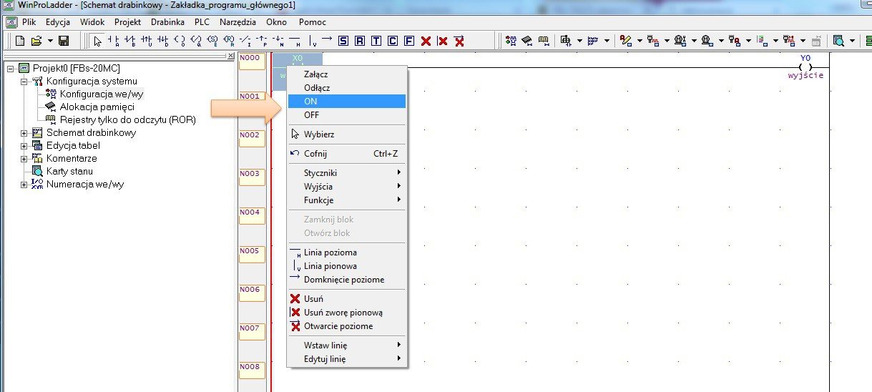Click Cofnij in the context menu

(x=346, y=154)
